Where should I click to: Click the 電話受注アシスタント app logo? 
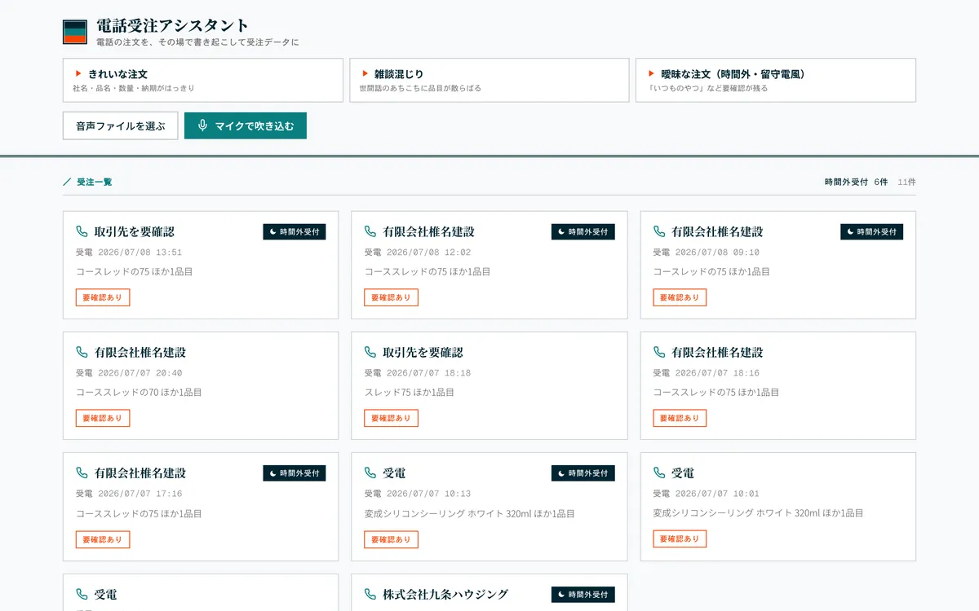[75, 32]
